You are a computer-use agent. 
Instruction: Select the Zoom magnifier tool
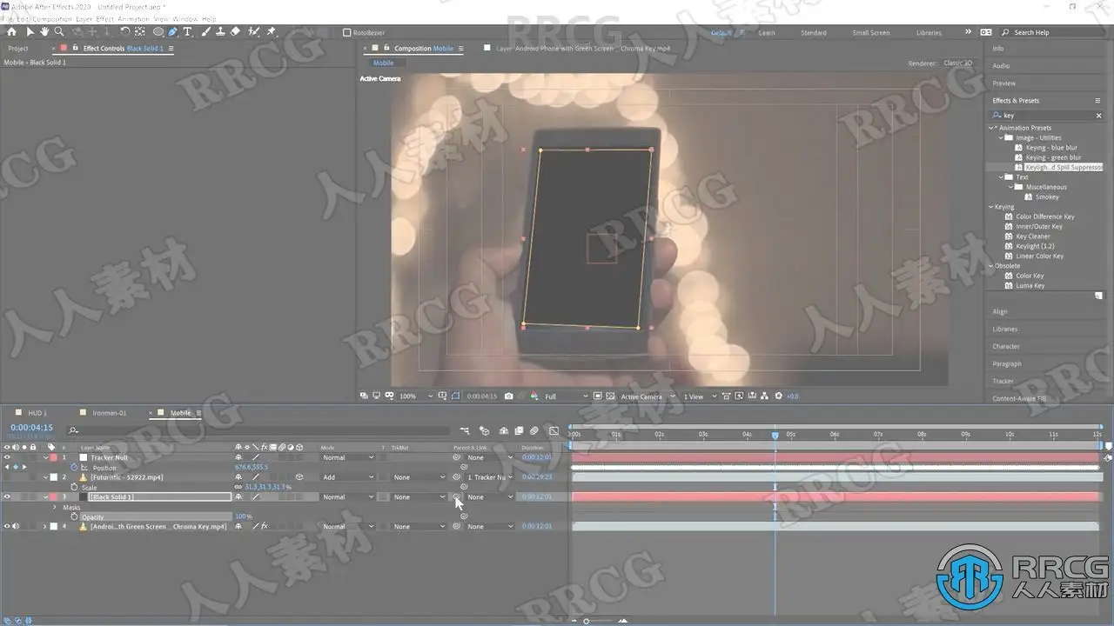click(x=58, y=32)
